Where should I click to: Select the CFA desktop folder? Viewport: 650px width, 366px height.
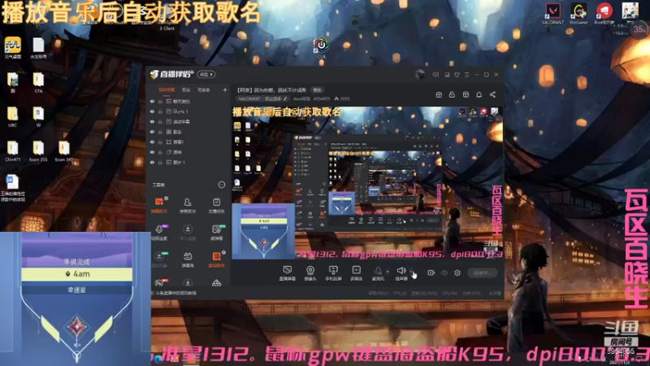click(x=38, y=83)
